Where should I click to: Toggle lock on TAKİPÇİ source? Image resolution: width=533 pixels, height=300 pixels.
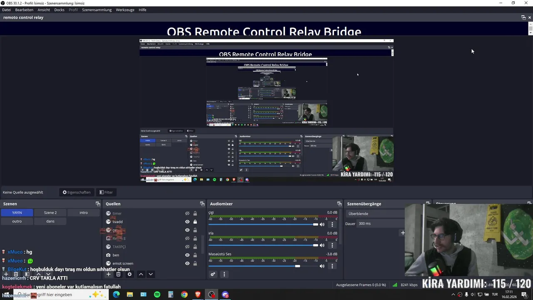pyautogui.click(x=195, y=247)
